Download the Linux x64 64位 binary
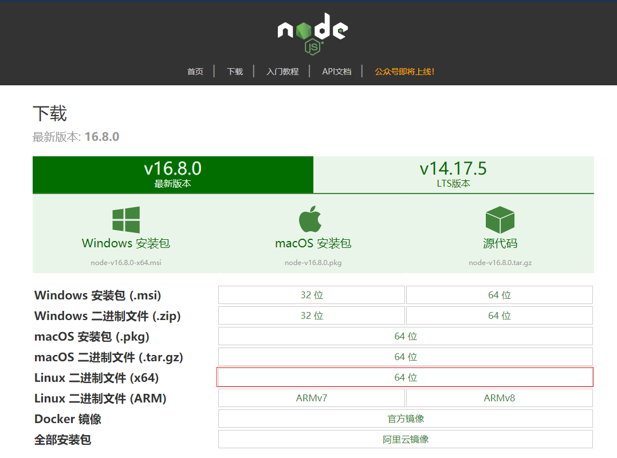 pos(406,377)
